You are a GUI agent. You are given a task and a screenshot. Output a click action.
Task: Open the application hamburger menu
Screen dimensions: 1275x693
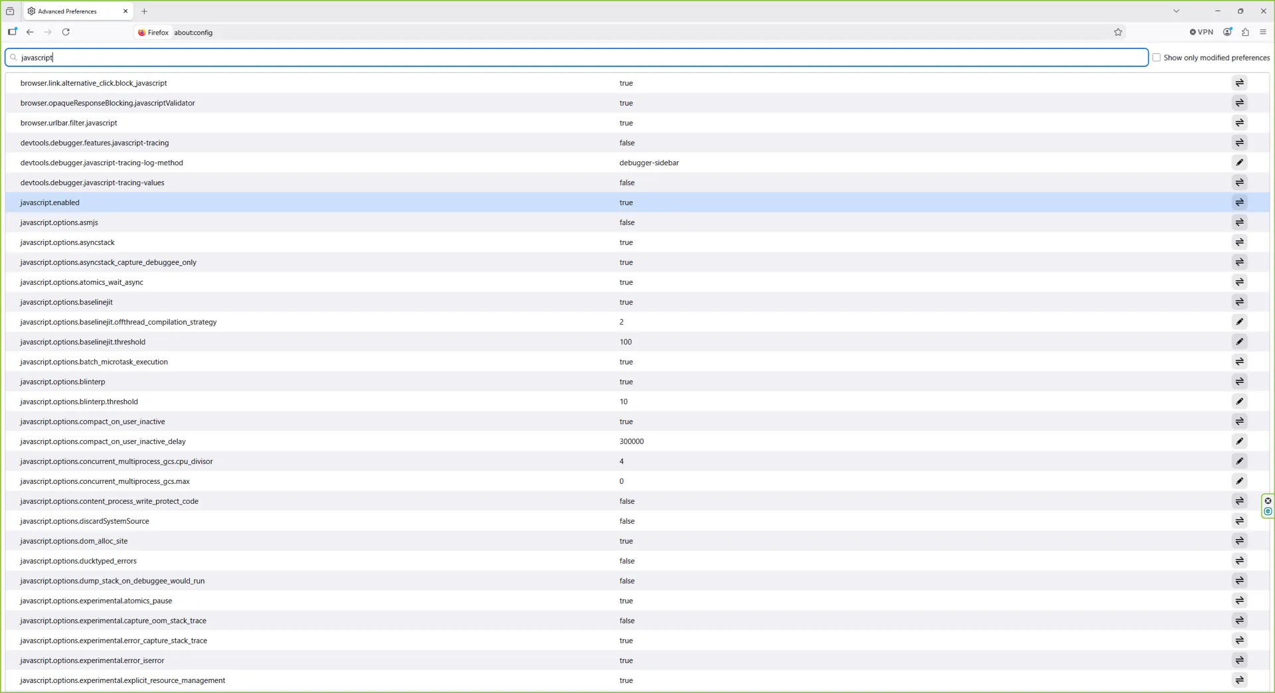tap(1263, 32)
